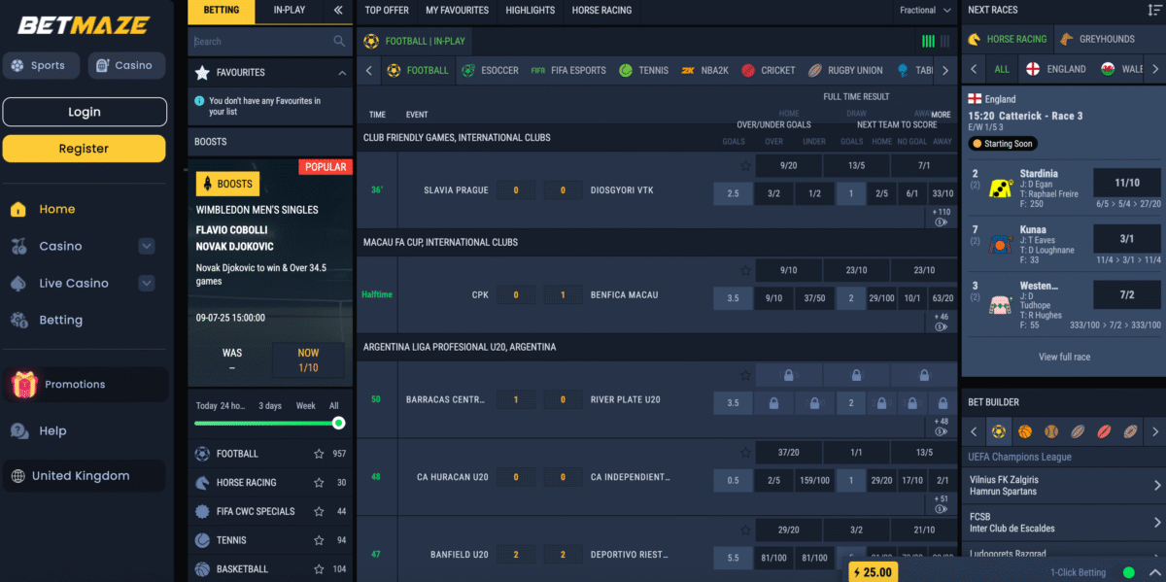
Task: Click the search magnifier icon
Action: pyautogui.click(x=339, y=42)
